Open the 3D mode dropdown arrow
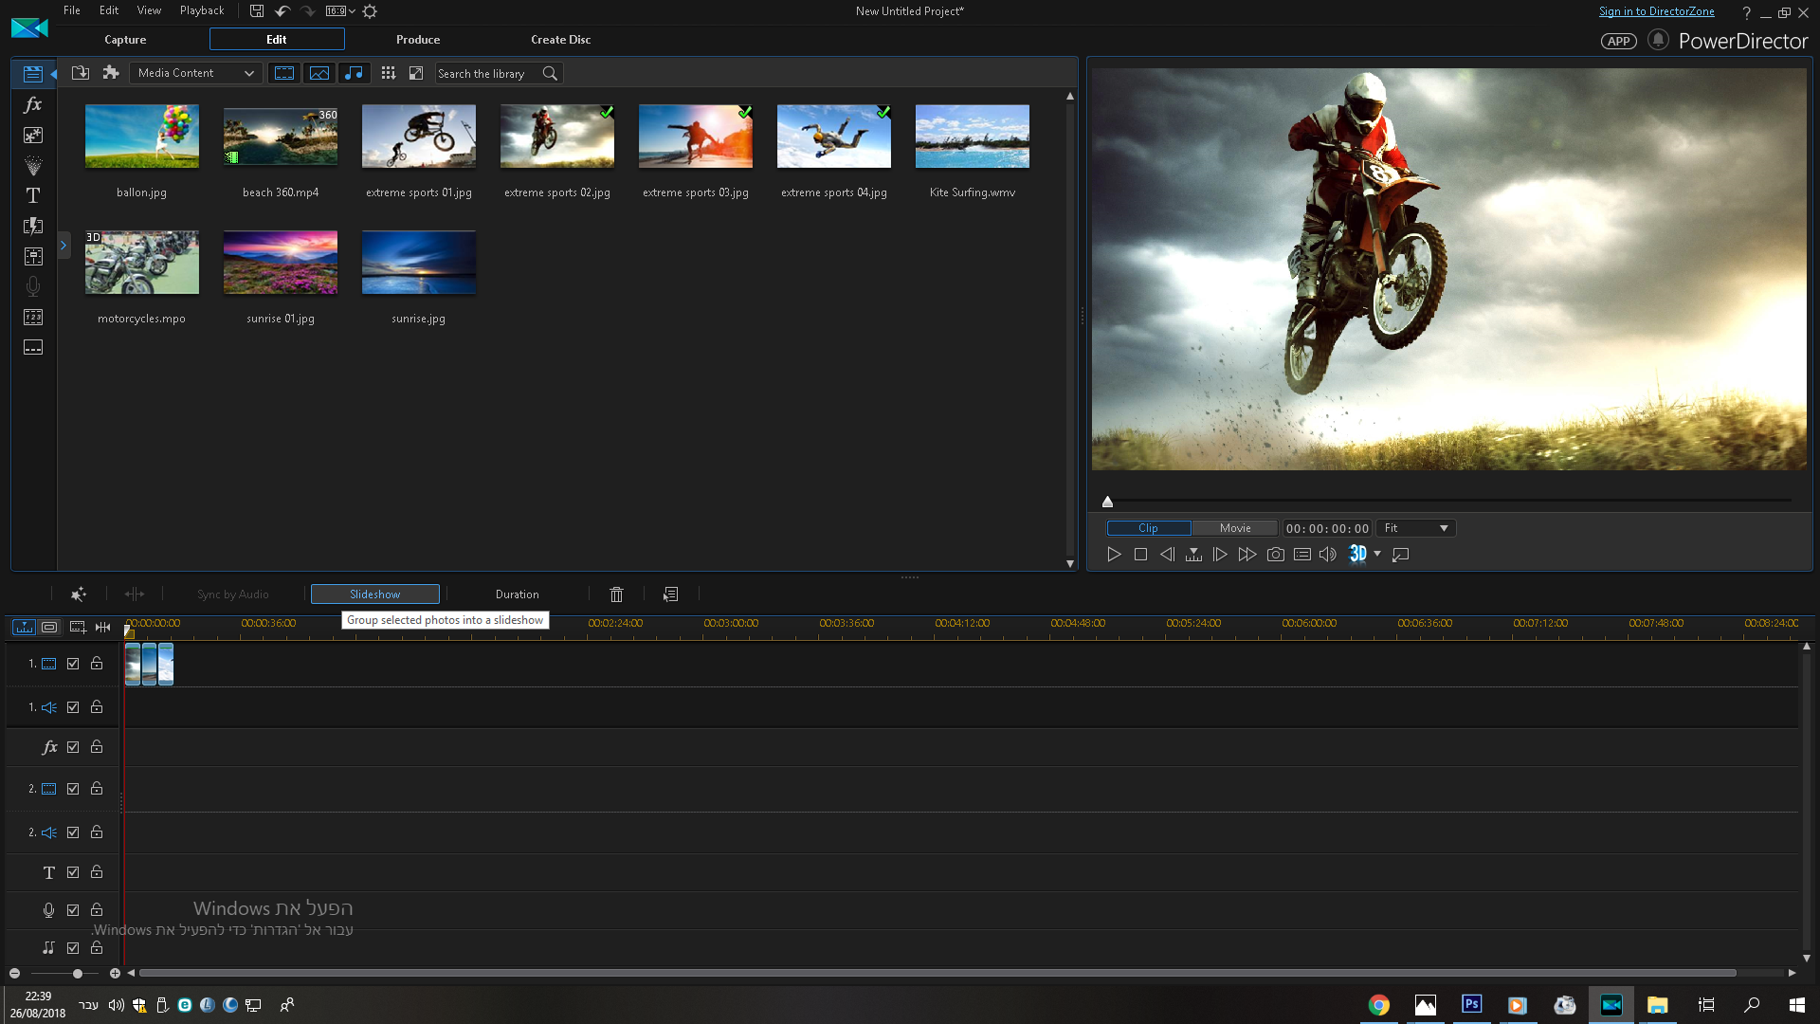 pos(1377,555)
